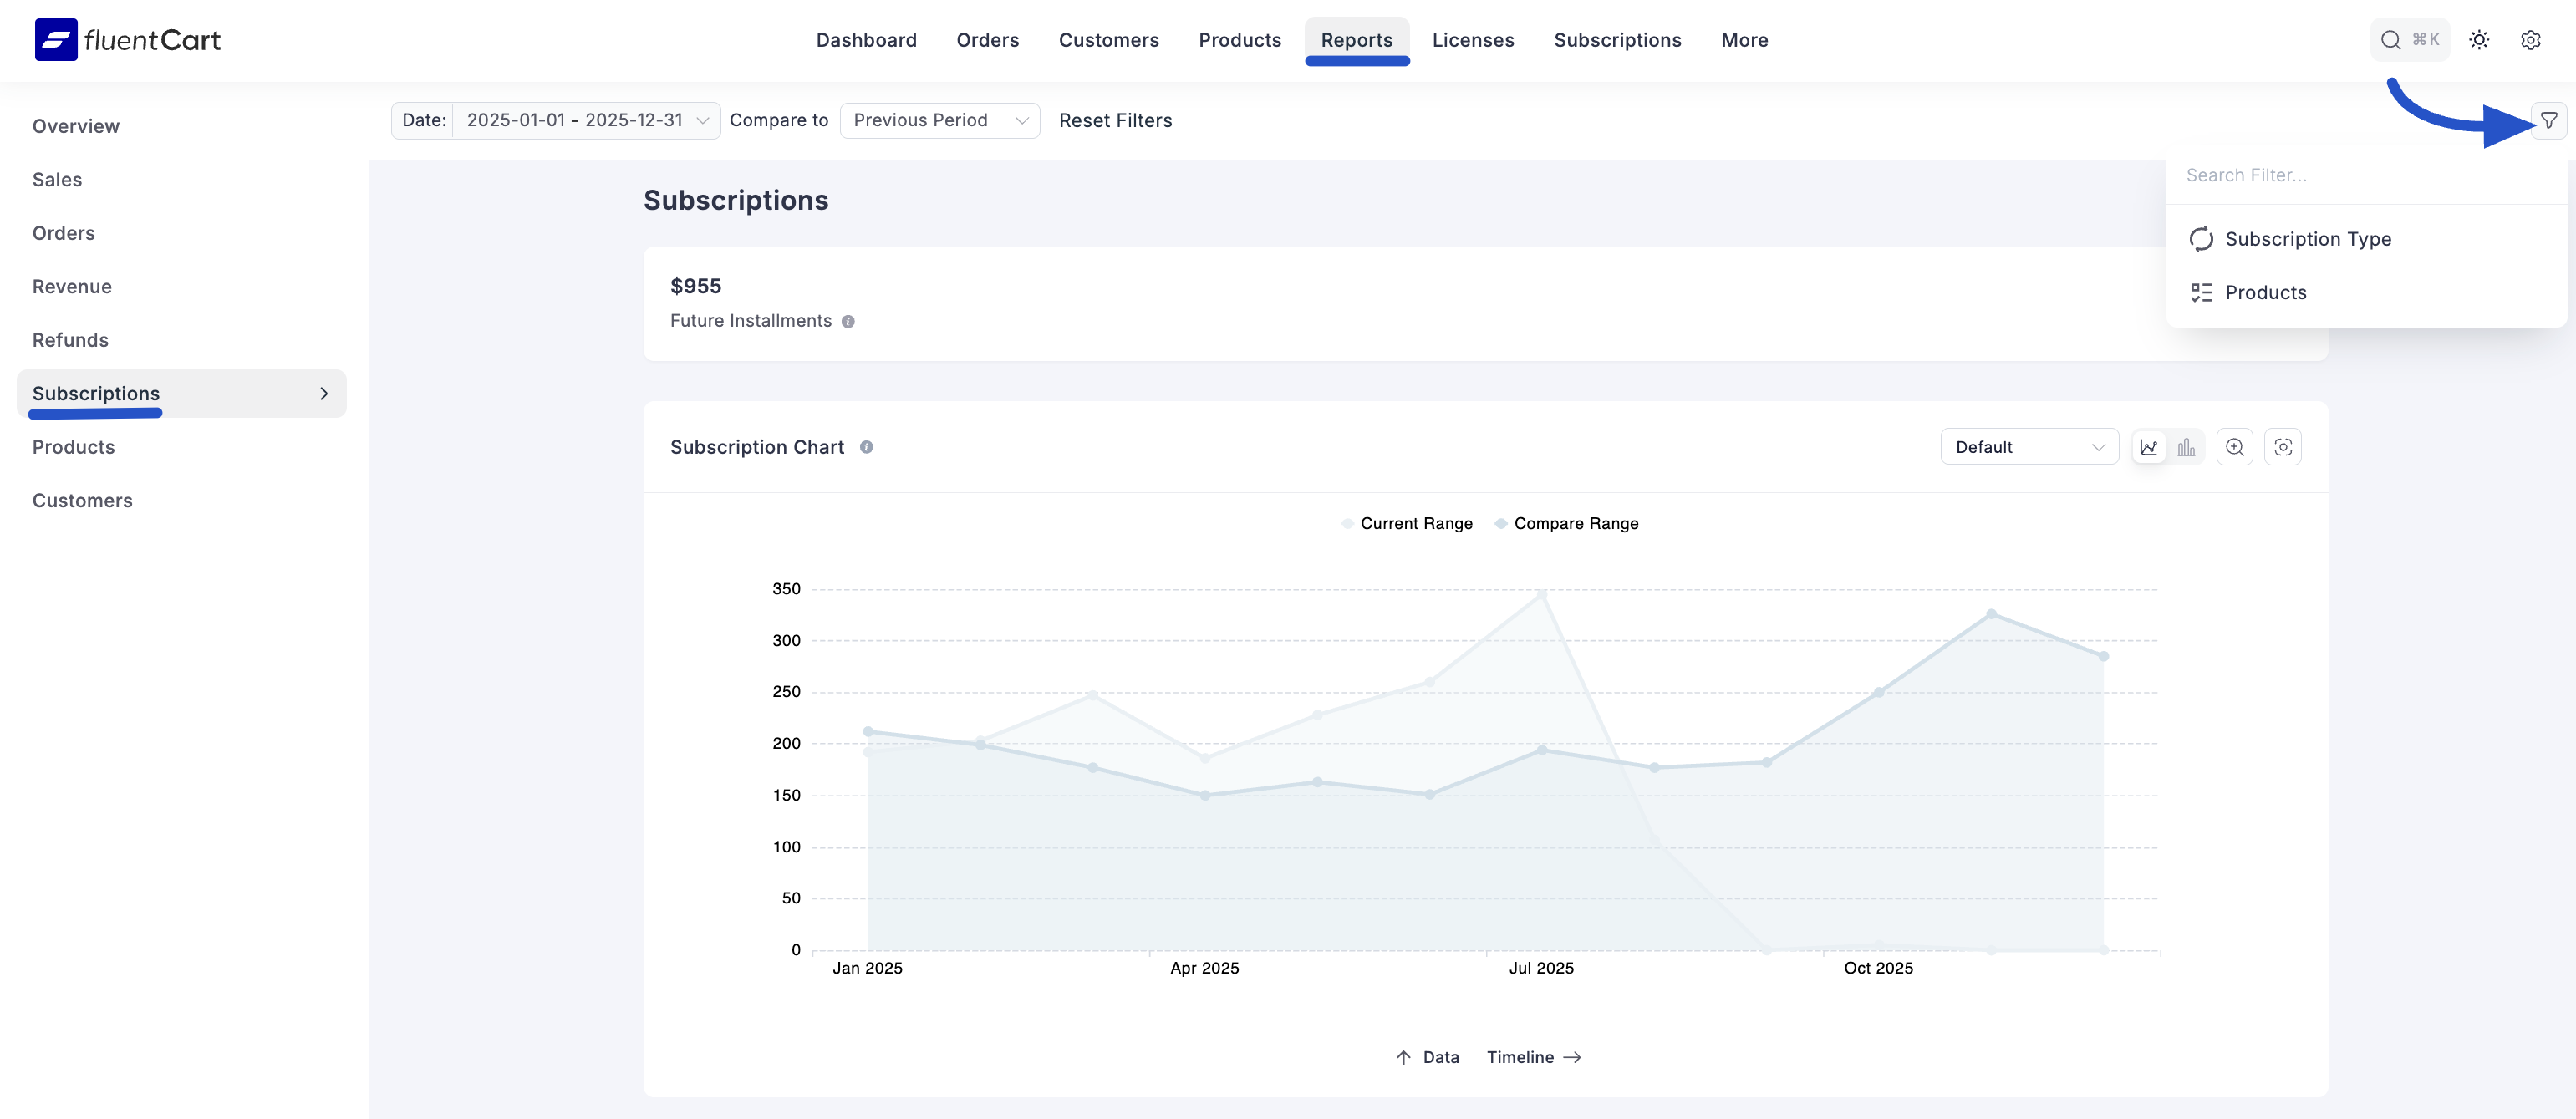The width and height of the screenshot is (2576, 1119).
Task: Click the filter funnel icon
Action: point(2548,121)
